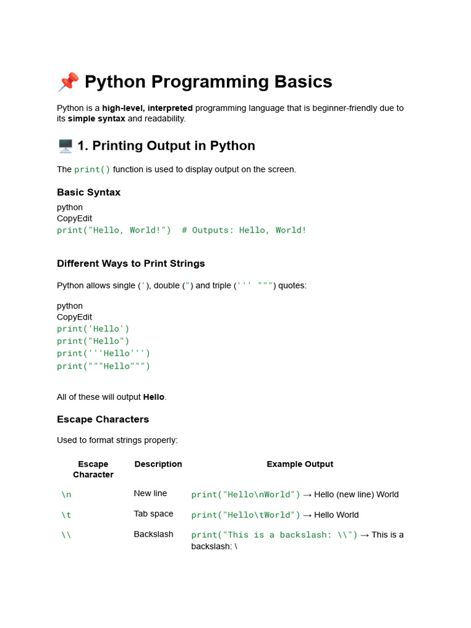Click the 'Escape Characters' subheading
The height and width of the screenshot is (628, 471).
click(103, 419)
